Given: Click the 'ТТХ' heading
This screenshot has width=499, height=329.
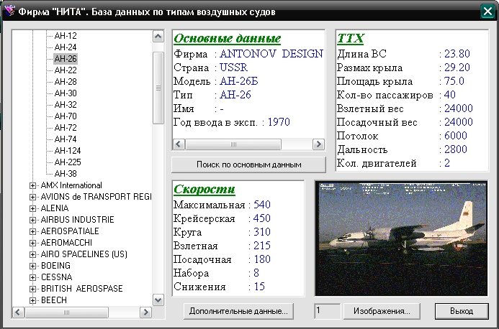Looking at the screenshot, I should click(351, 38).
